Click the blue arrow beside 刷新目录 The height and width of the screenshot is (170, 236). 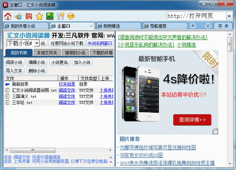8,84
